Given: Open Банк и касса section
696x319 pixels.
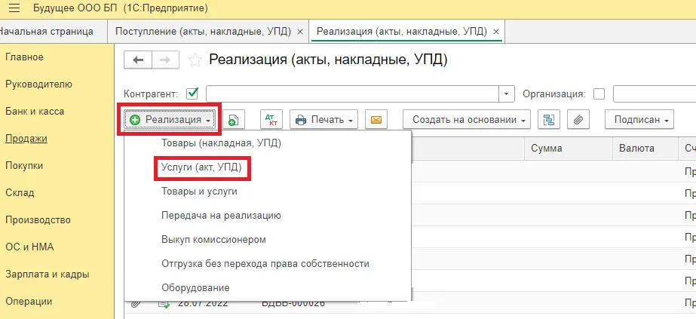Looking at the screenshot, I should click(x=35, y=112).
